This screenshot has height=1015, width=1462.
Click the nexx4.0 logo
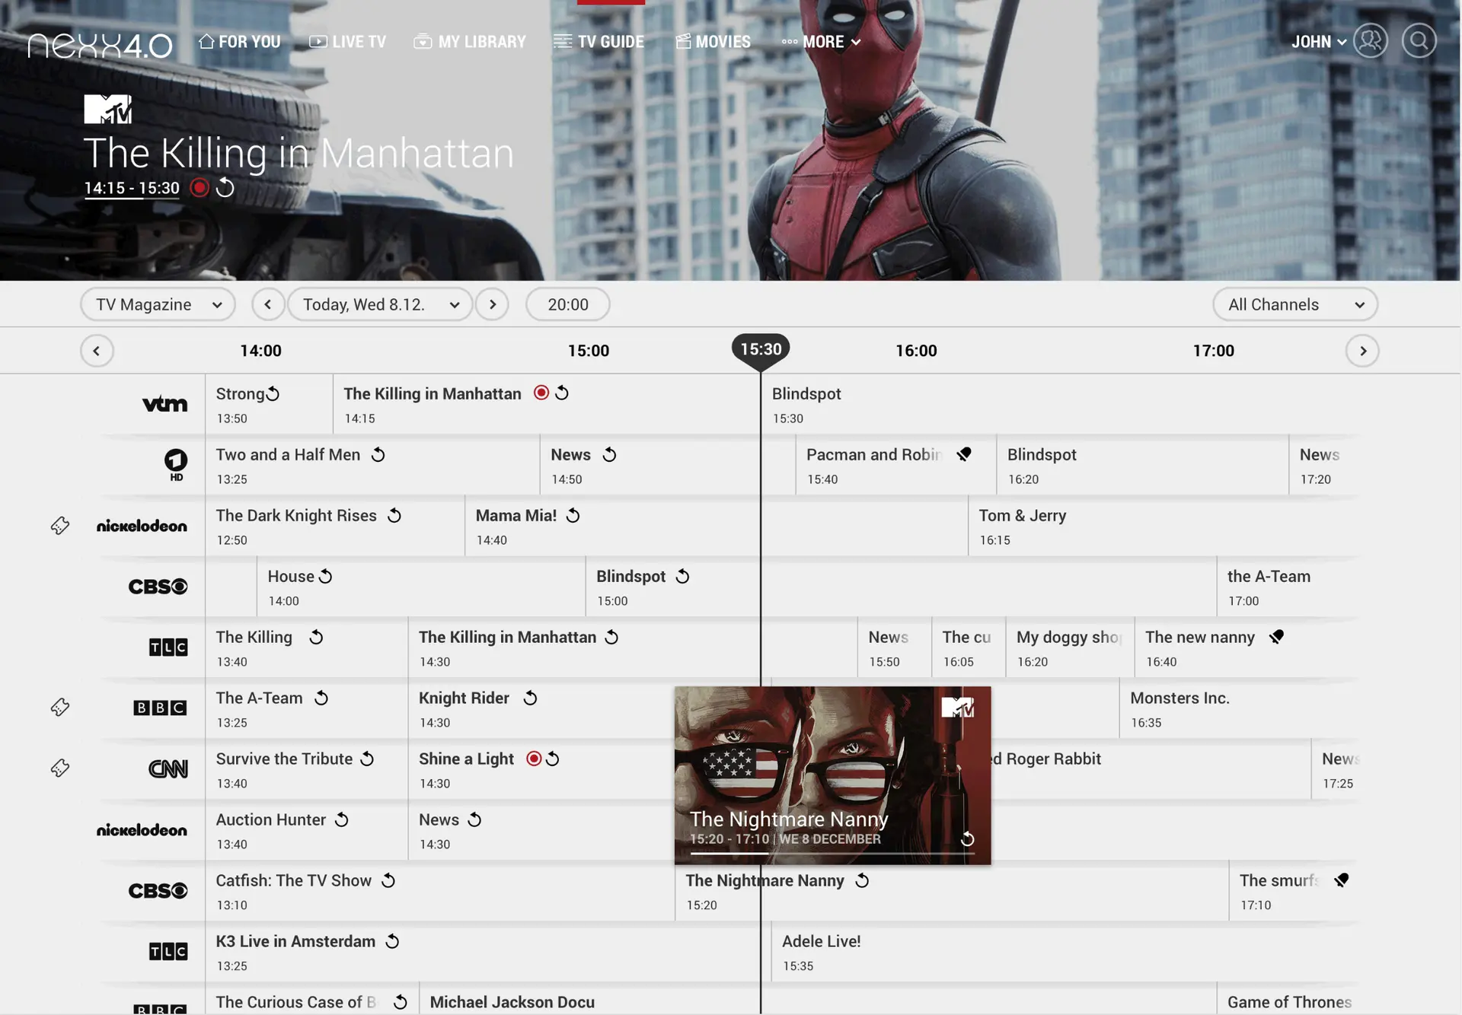pos(100,46)
